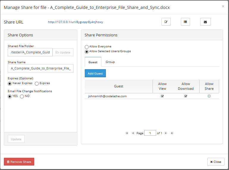Go to last page arrow icon

coord(172,133)
